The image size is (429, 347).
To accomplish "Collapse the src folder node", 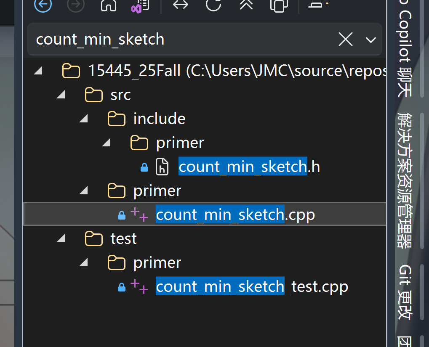I will coord(61,95).
